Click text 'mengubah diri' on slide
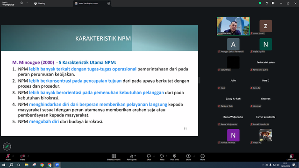This screenshot has width=299, height=168. [44, 121]
